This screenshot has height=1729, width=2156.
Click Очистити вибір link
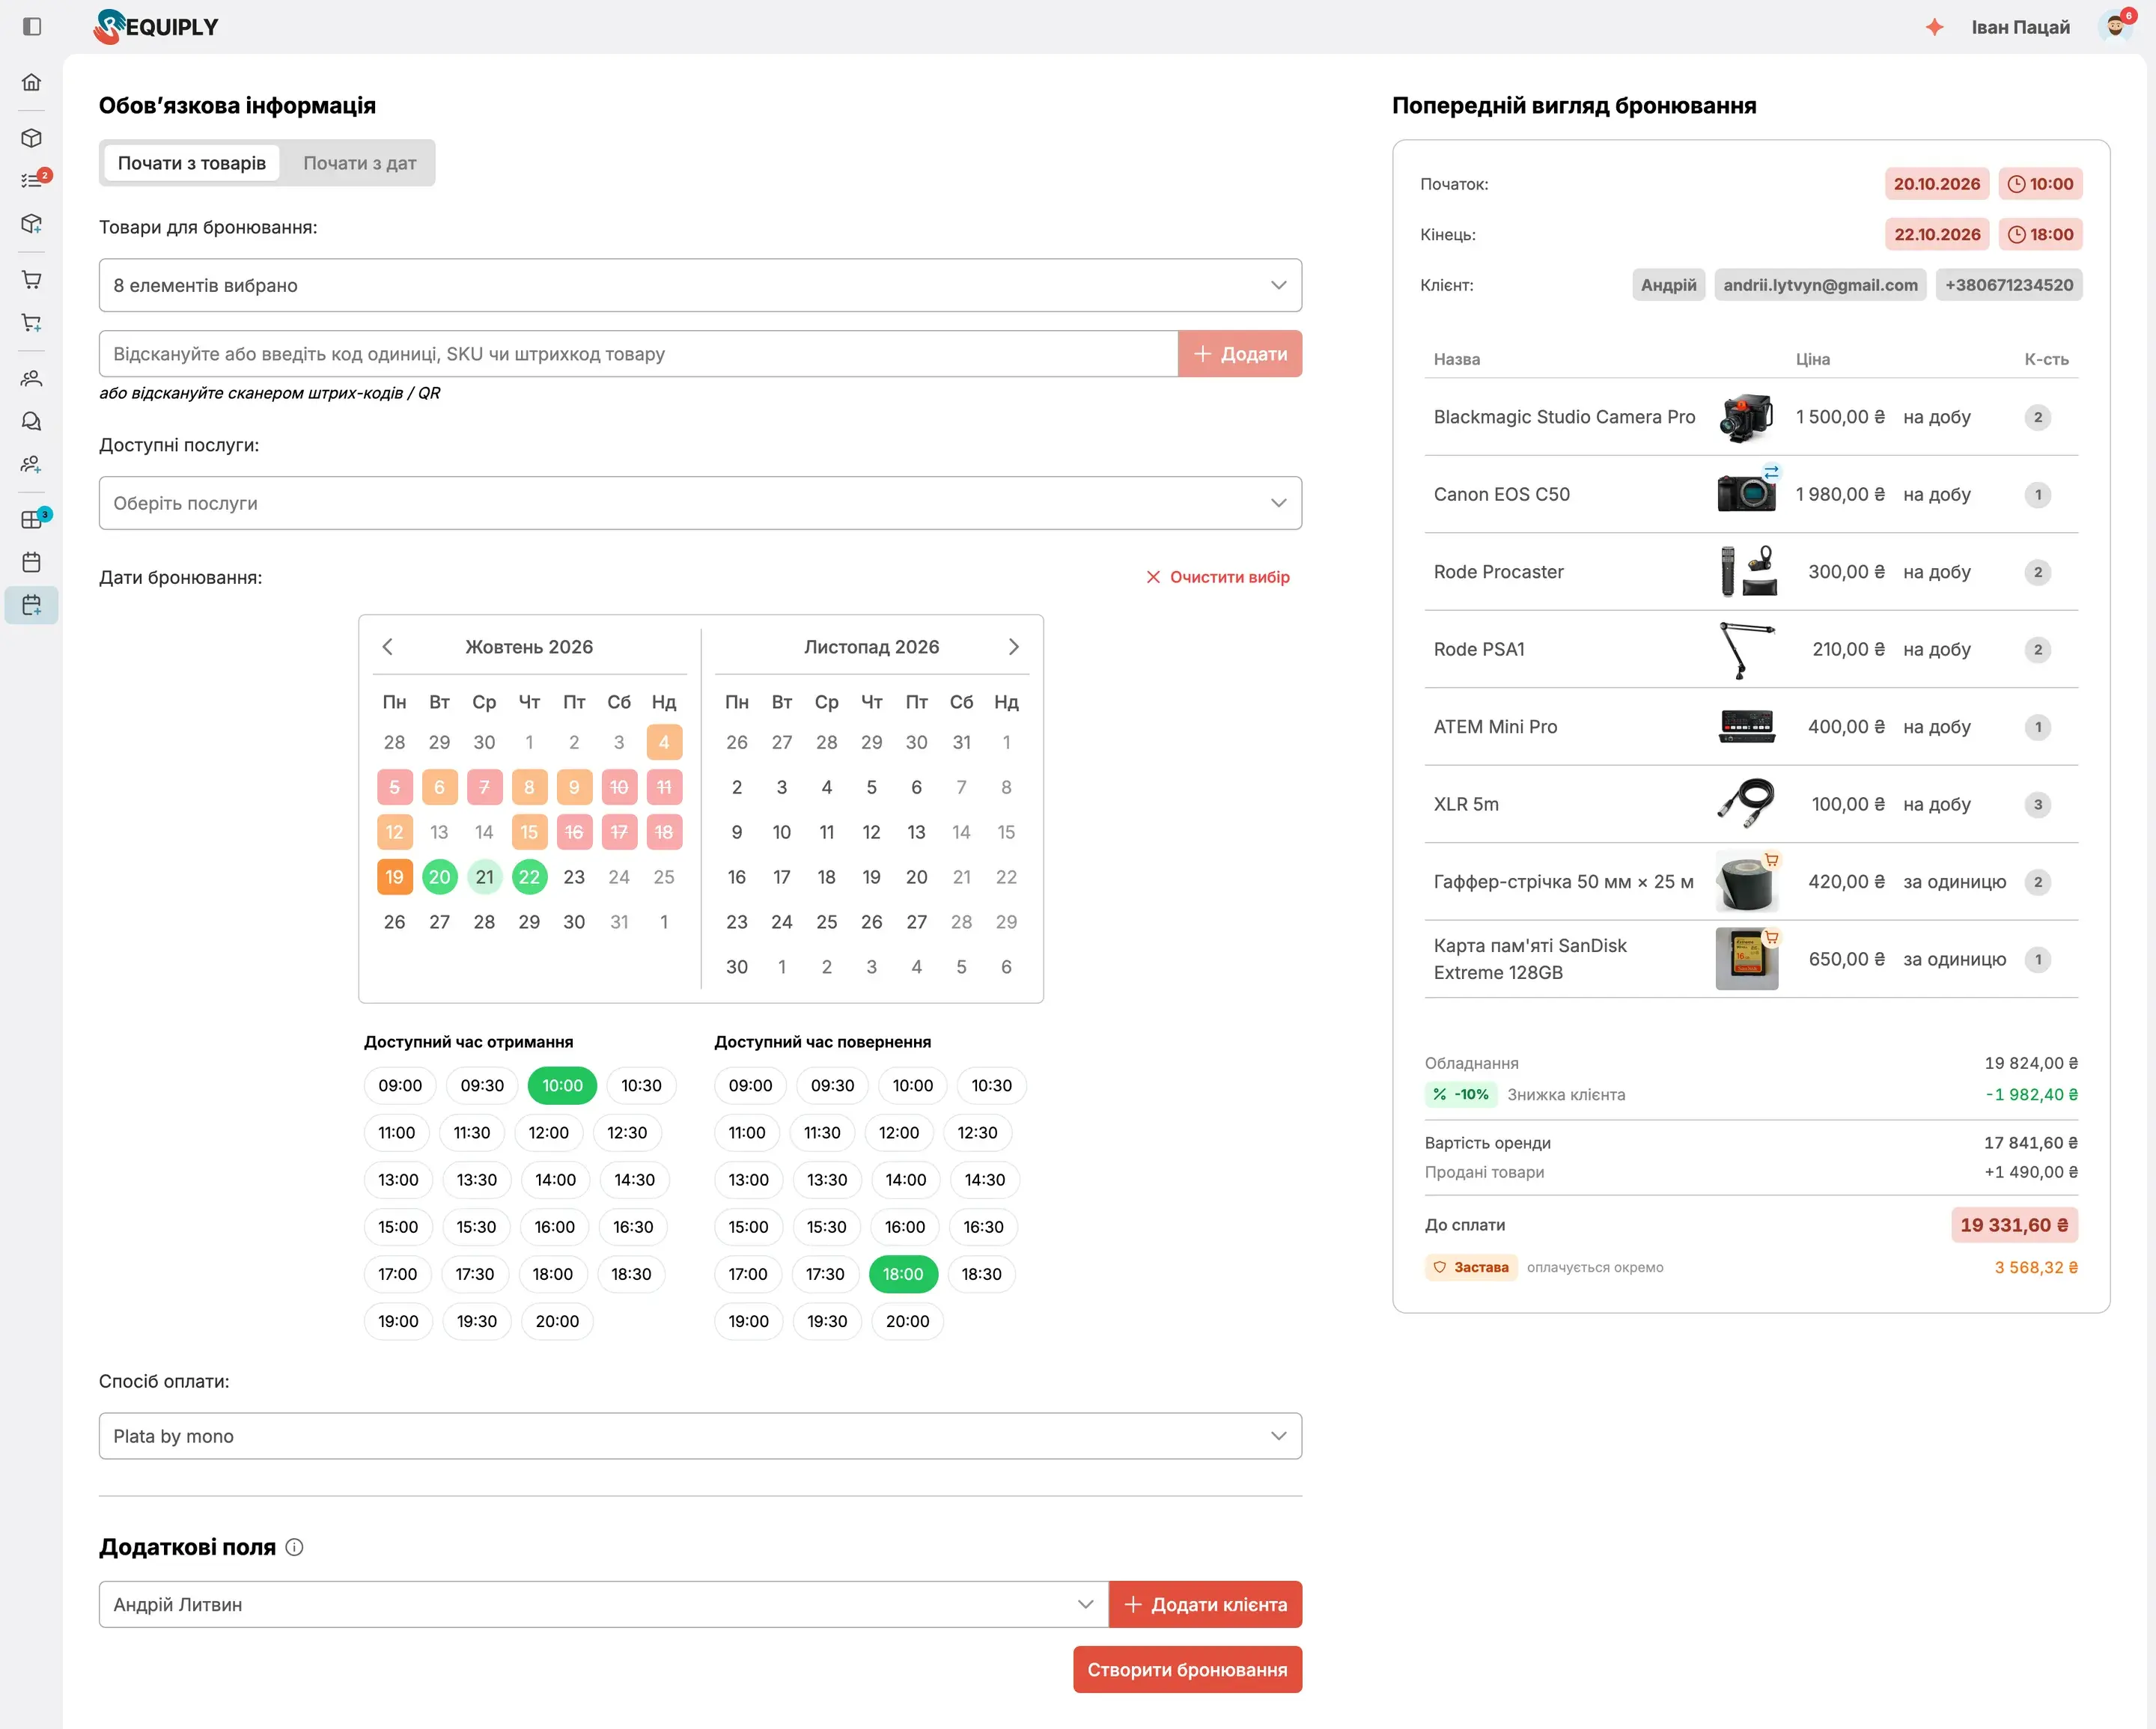point(1217,577)
